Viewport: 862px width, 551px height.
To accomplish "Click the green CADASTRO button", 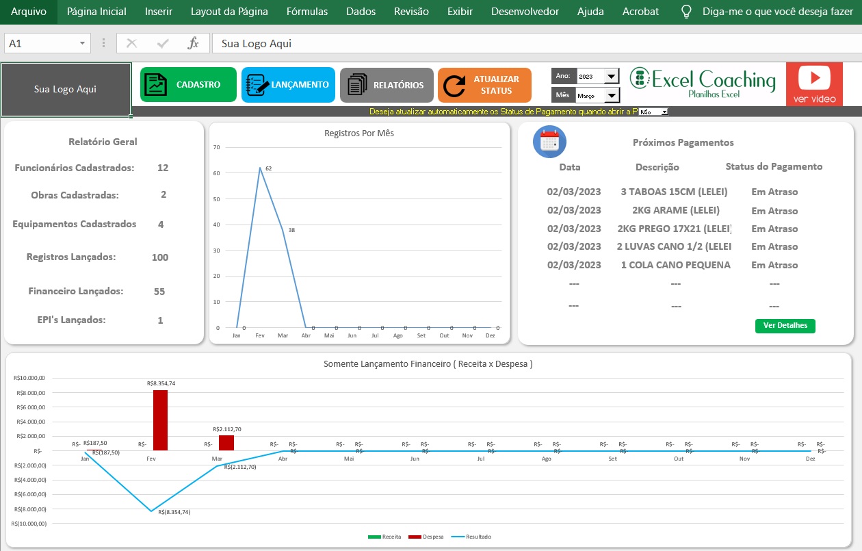I will [x=188, y=85].
